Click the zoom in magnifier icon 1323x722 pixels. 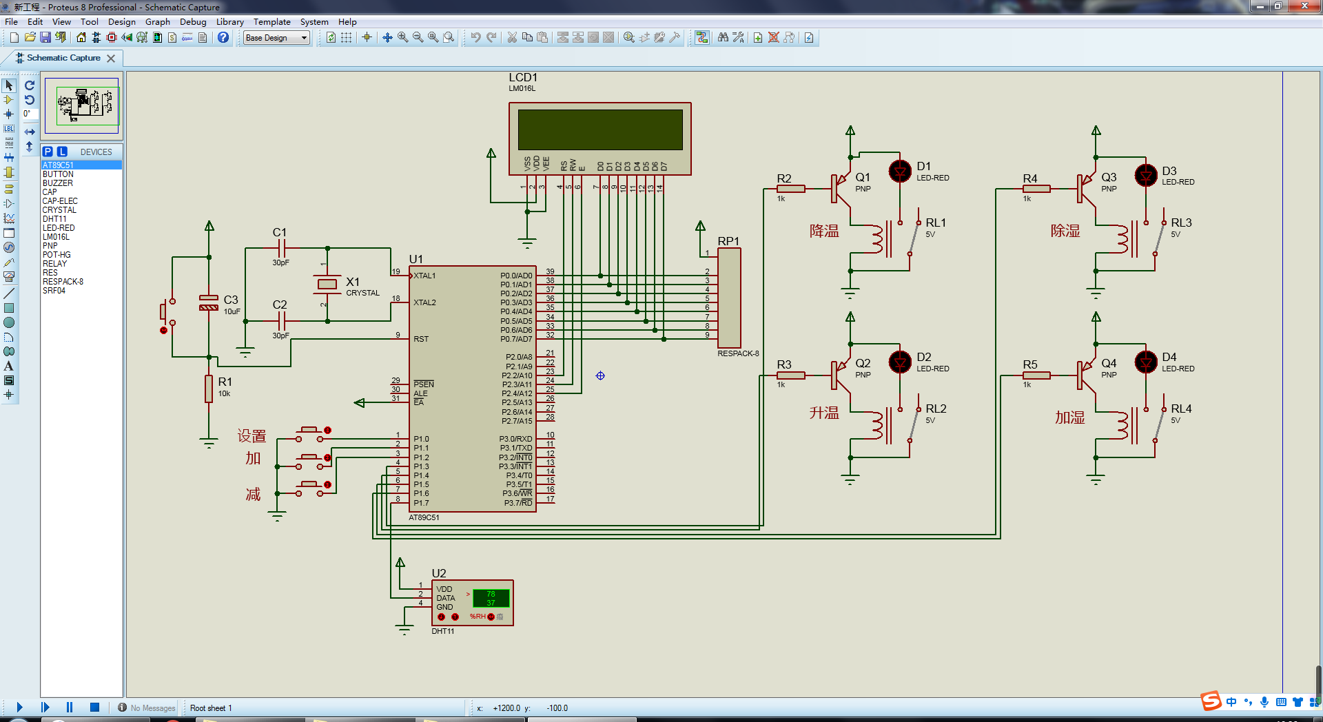[402, 37]
